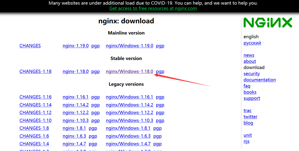Go to the security page
The width and height of the screenshot is (299, 151).
tap(251, 74)
